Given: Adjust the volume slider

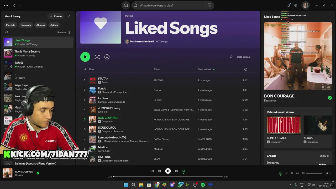Looking at the screenshot, I should [314, 173].
